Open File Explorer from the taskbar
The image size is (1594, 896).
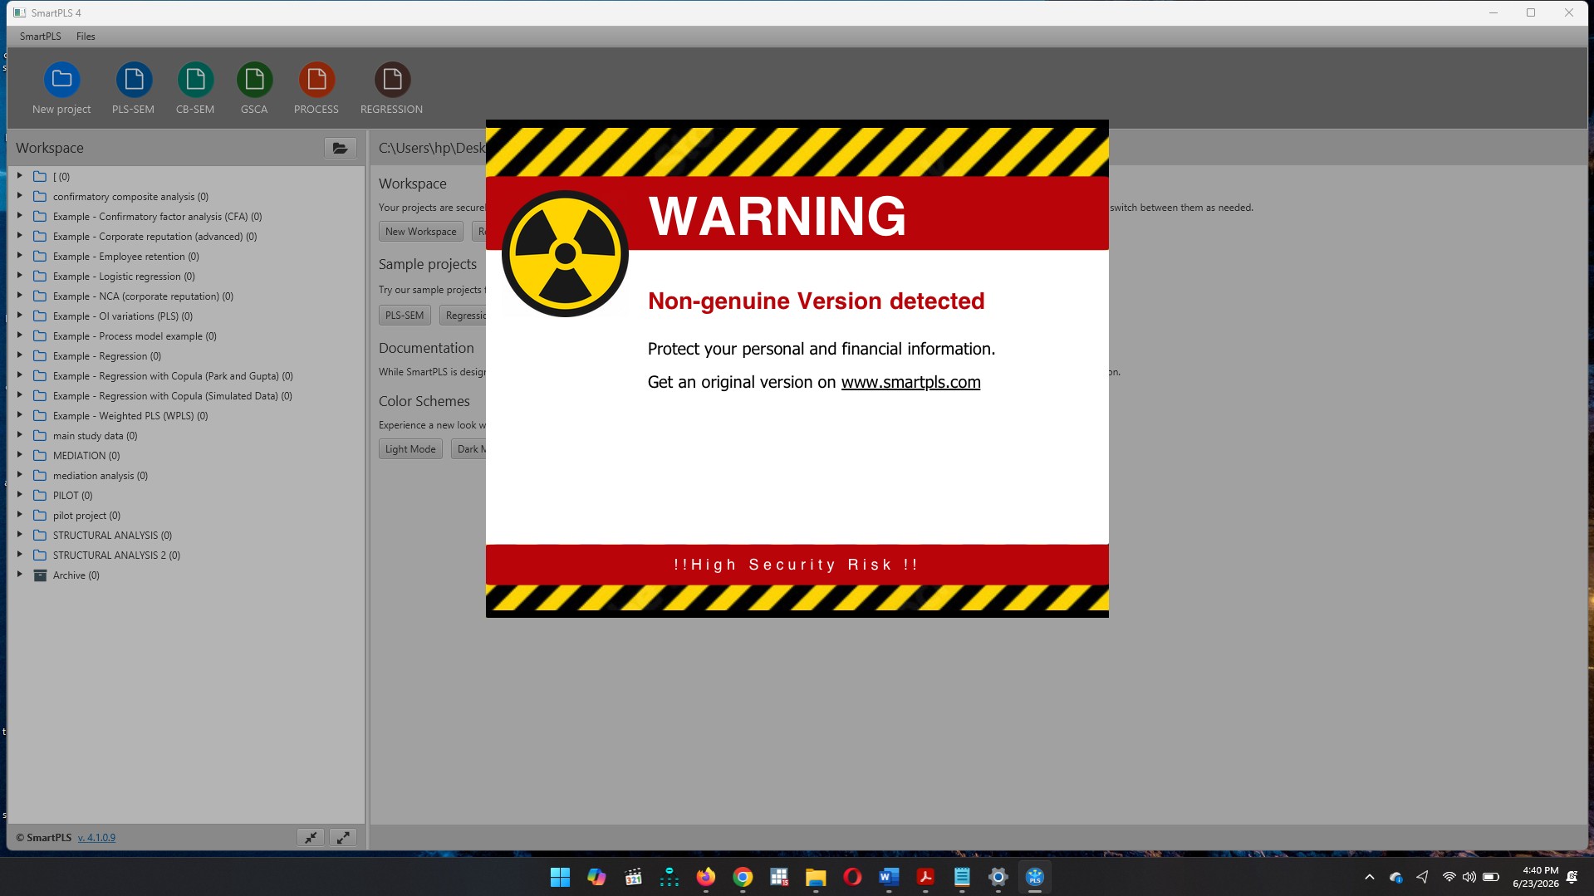pyautogui.click(x=816, y=877)
